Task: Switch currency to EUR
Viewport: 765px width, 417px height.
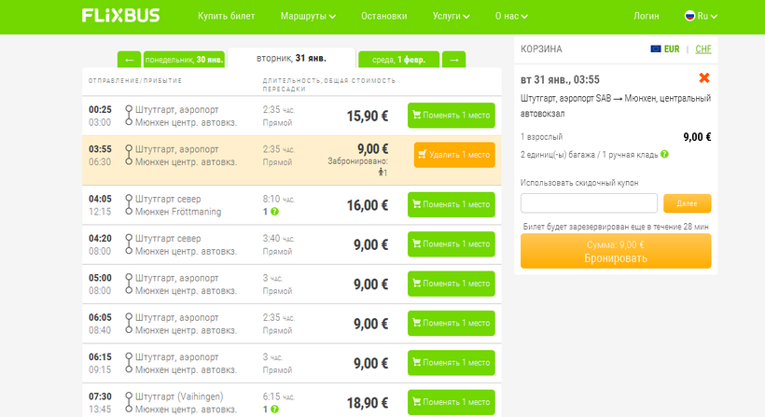Action: click(x=665, y=49)
